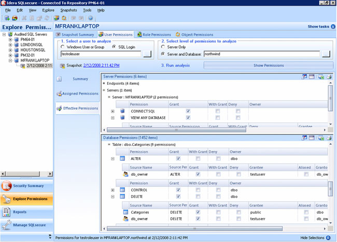Click the grid layout icon in Server Permissions header

312,77
